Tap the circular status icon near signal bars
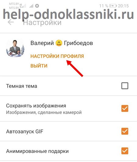Viewport: 137px width, 162px height. [37, 6]
